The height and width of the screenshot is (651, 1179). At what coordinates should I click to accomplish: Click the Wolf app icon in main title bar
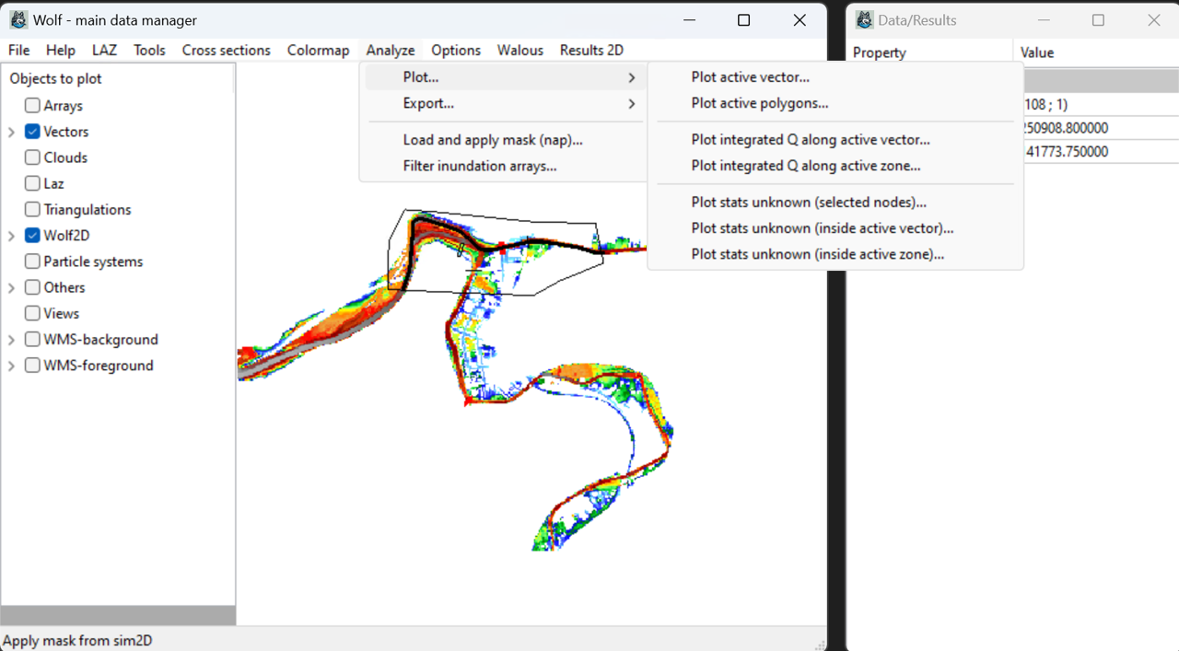(x=18, y=20)
